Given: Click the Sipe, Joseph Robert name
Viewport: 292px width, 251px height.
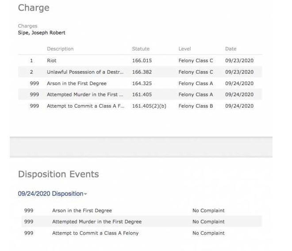Looking at the screenshot, I should 42,33.
